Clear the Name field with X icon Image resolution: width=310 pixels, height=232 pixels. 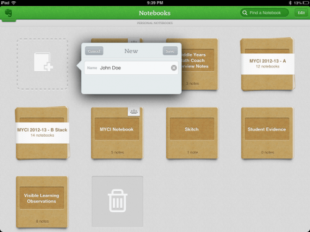174,67
